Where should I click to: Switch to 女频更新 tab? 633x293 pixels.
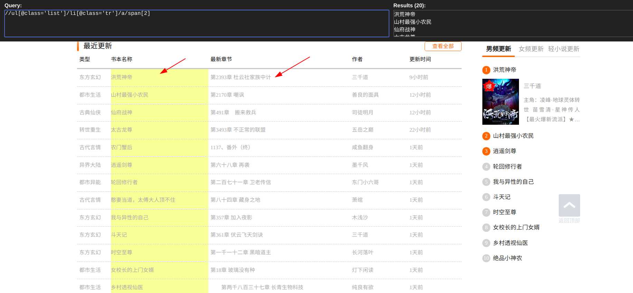coord(531,49)
